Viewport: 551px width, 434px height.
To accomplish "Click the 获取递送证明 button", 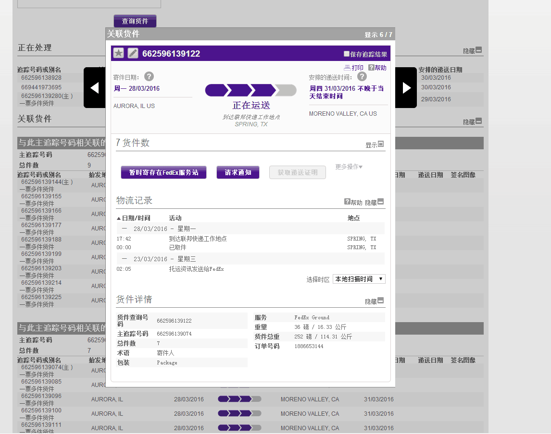I will click(x=298, y=172).
